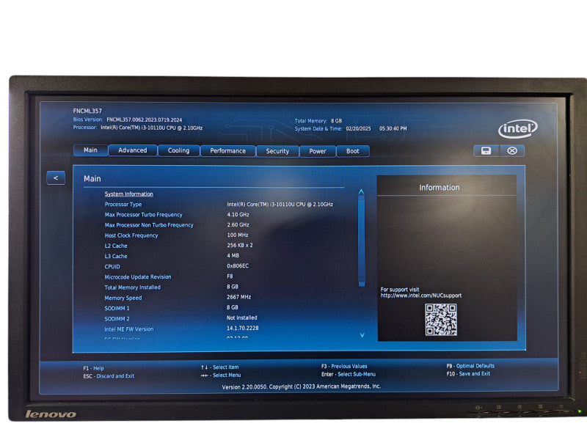Click the Intel logo
The width and height of the screenshot is (587, 440).
tap(518, 129)
